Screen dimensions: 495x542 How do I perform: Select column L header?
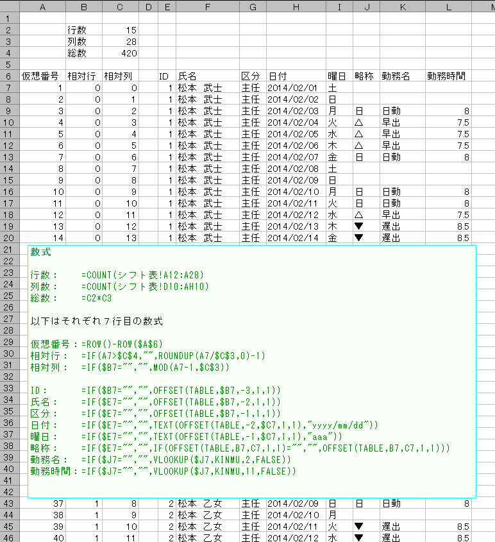448,6
